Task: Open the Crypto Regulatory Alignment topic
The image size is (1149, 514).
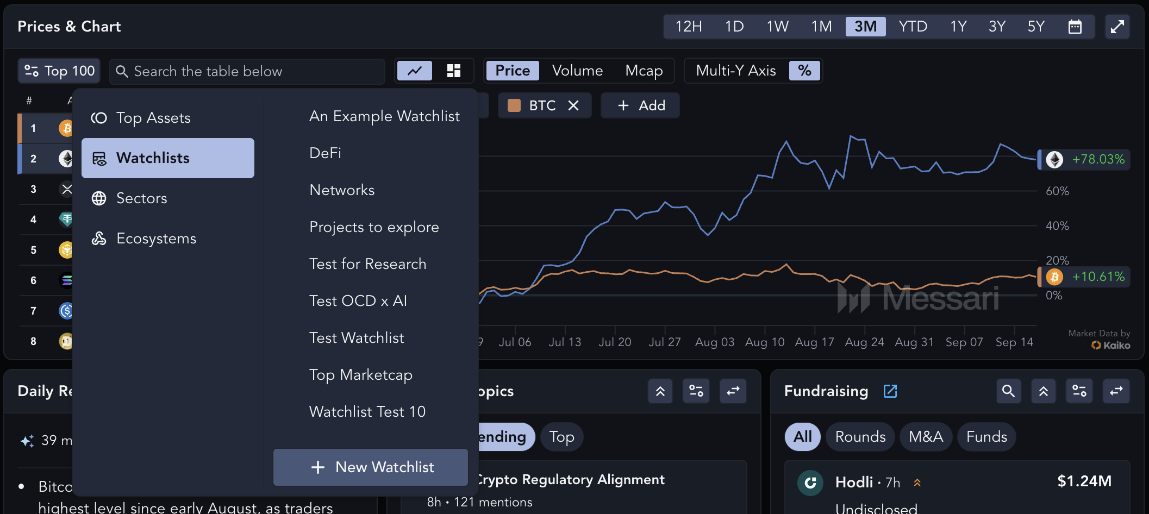Action: tap(570, 480)
